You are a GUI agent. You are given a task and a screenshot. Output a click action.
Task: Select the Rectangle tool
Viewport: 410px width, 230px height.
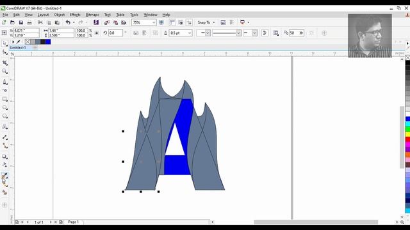4,99
